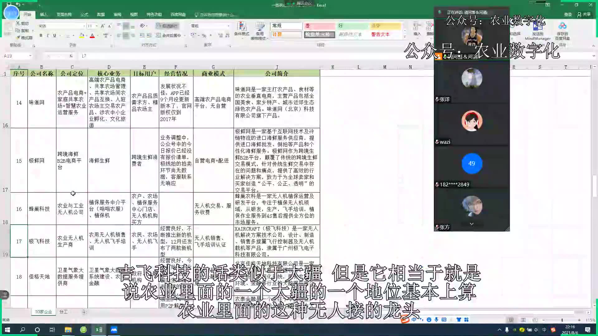Screen dimensions: 598x336
Task: Open the Name Box dropdown arrow
Action: click(30, 56)
